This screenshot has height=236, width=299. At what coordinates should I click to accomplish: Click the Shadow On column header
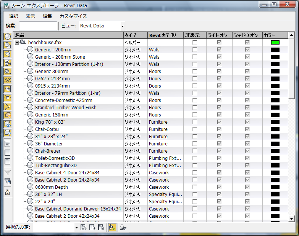coord(247,35)
